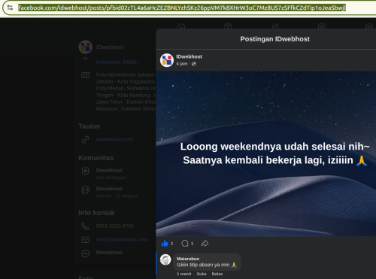Open idwebhost.com website link
The height and width of the screenshot is (279, 376).
coord(114,139)
